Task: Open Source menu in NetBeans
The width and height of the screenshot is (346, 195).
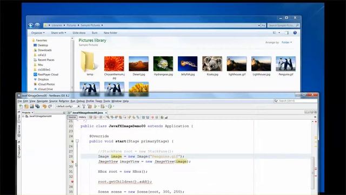Action: click(53, 101)
